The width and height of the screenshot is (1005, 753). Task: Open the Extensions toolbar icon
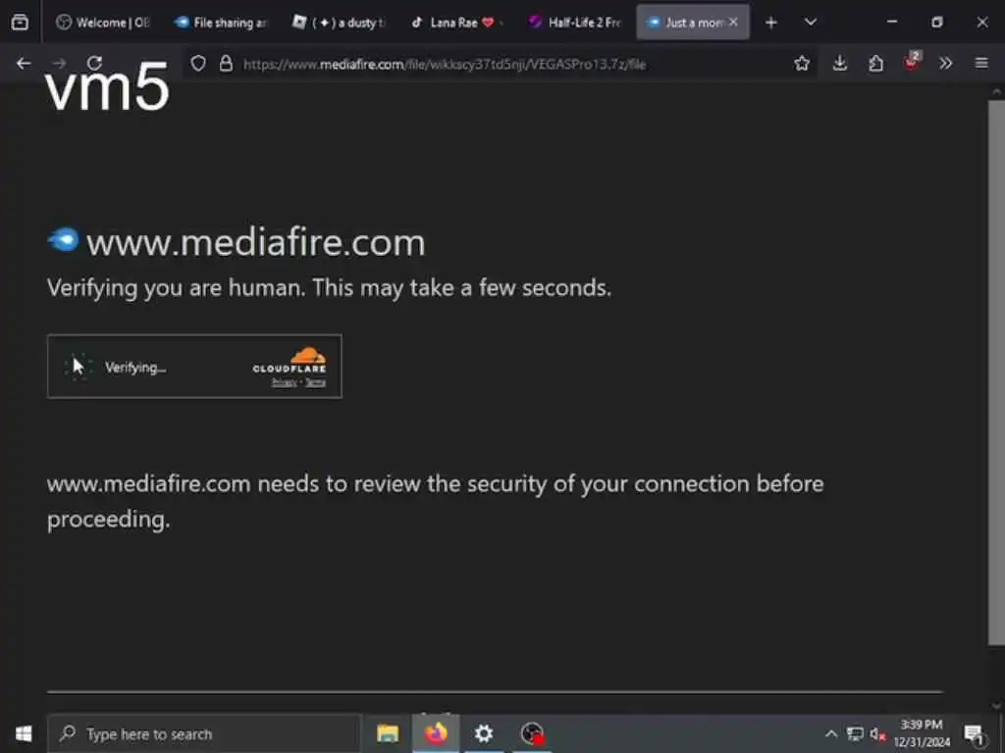coord(875,64)
